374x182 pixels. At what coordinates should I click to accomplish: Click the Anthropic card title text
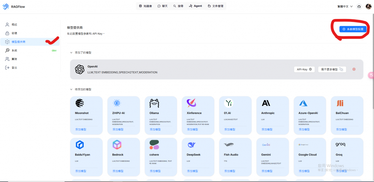click(268, 113)
